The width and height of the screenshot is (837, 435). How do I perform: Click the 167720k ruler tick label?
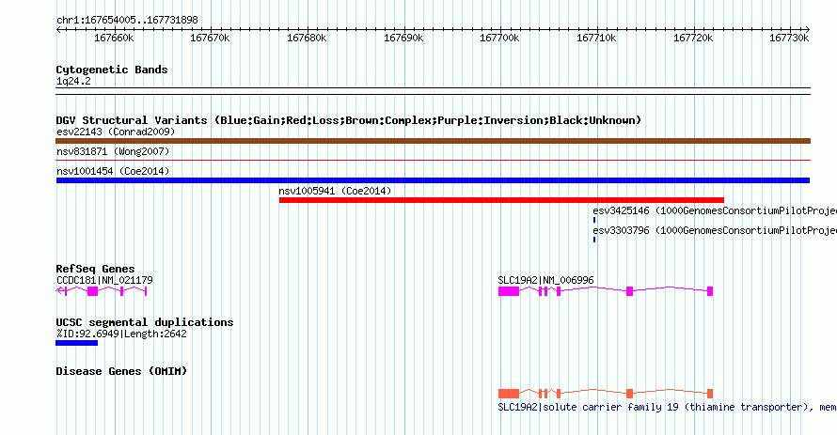tap(693, 38)
